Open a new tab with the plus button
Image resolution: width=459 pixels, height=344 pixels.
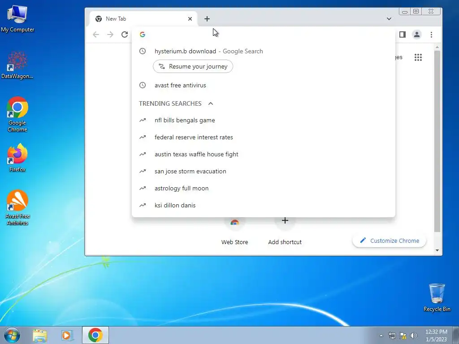pyautogui.click(x=207, y=19)
